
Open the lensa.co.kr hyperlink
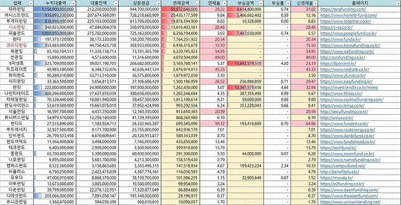[x=342, y=105]
